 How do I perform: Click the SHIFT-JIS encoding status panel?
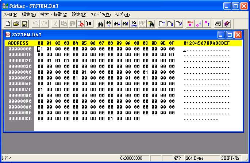pos(230,159)
